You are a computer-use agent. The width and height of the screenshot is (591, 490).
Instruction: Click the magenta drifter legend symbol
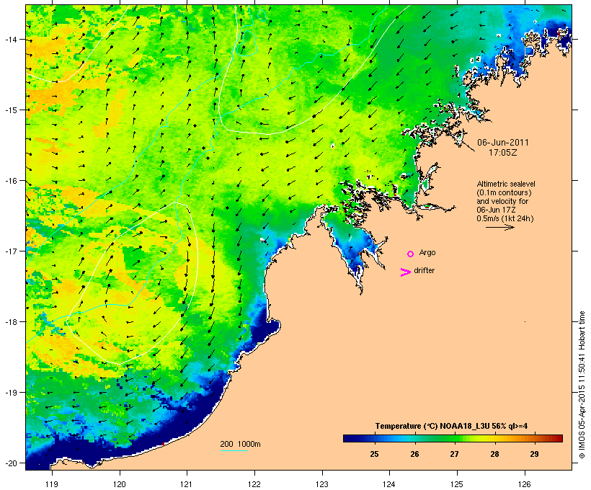(406, 272)
